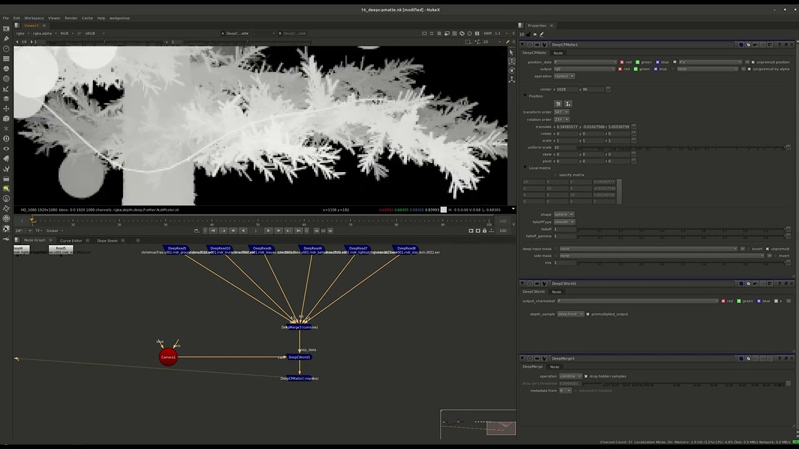Viewport: 799px width, 449px height.
Task: Select the DeepCPMatte1 node in graph
Action: click(x=300, y=378)
